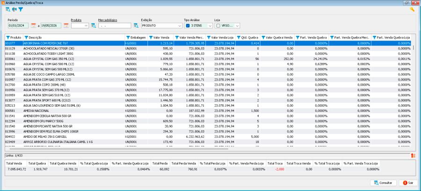The height and width of the screenshot is (191, 421).
Task: Select row AGUA PRATA COPO 200ML (48)
Action: 208,85
